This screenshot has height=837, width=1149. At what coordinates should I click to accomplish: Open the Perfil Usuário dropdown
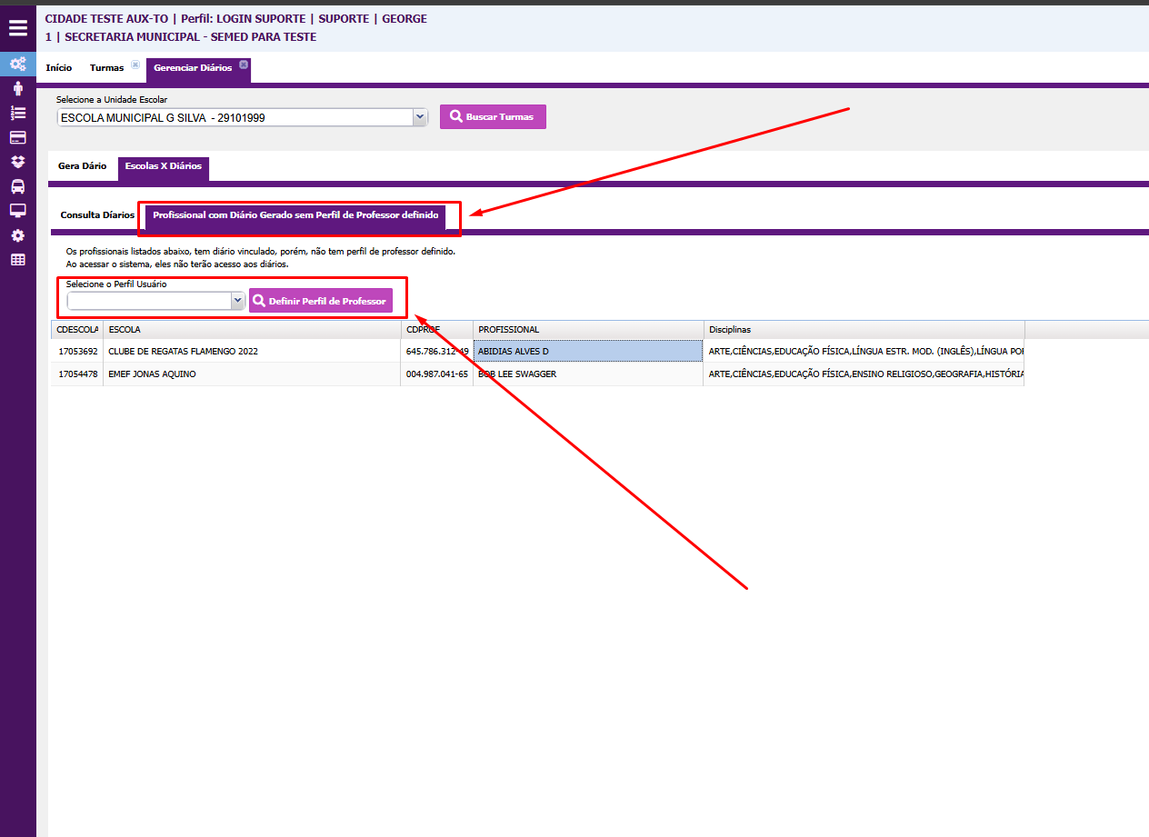pos(237,300)
